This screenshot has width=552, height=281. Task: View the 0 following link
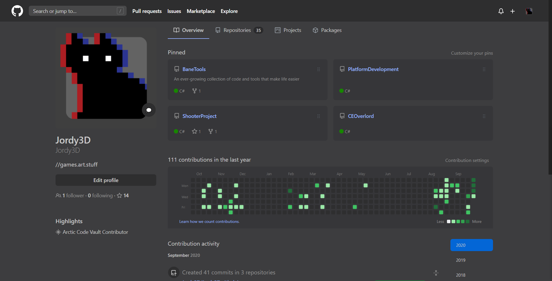tap(100, 195)
